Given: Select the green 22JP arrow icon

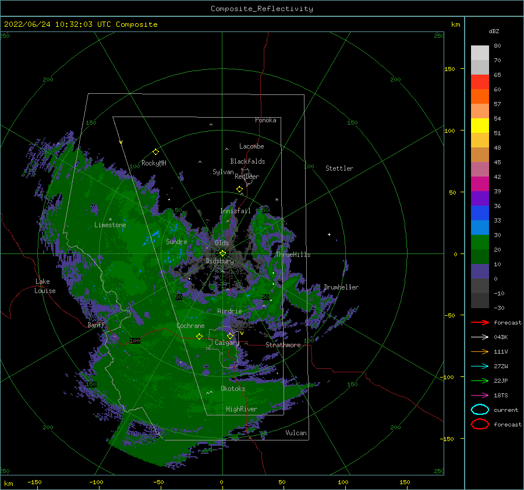Looking at the screenshot, I should pos(480,380).
